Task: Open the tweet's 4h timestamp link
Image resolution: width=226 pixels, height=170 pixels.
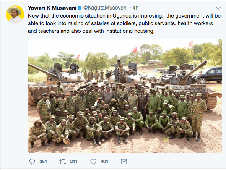Action: click(135, 8)
